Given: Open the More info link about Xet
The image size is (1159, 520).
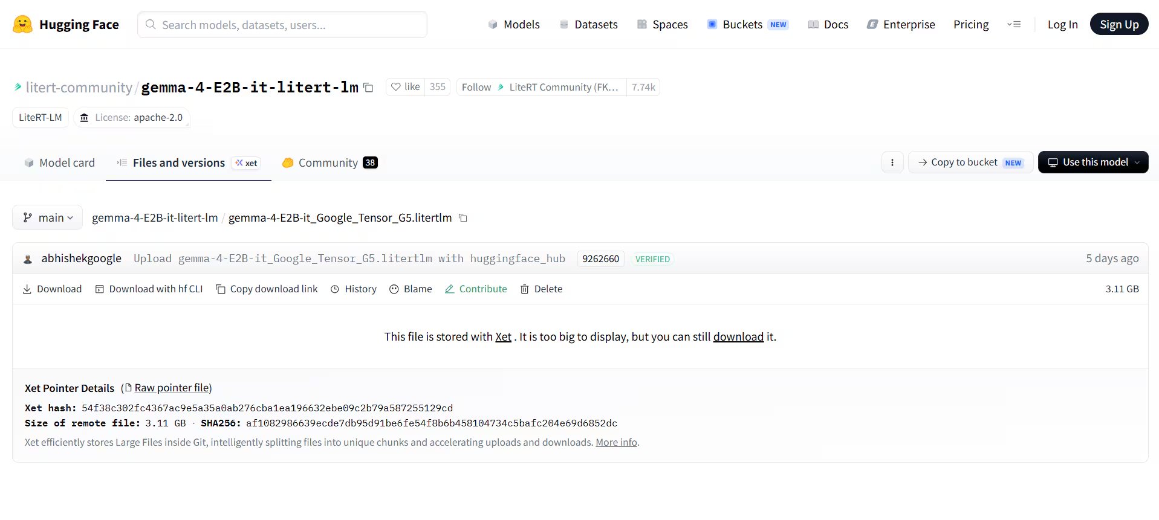Looking at the screenshot, I should coord(616,442).
